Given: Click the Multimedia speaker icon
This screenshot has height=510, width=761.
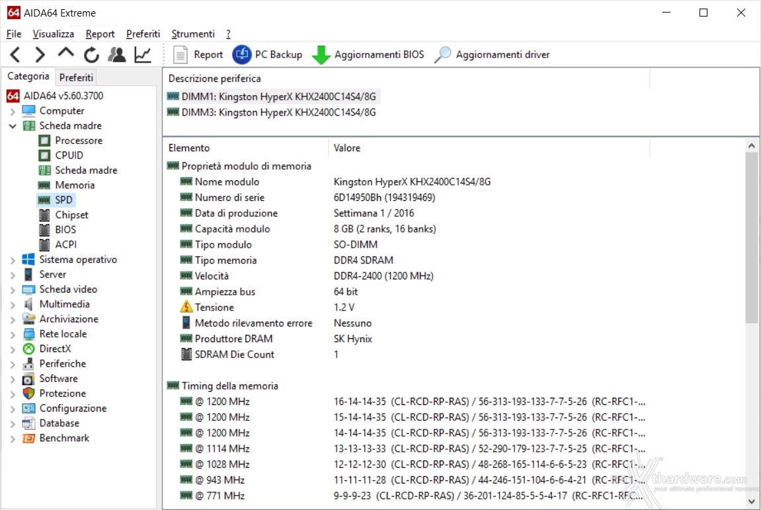Looking at the screenshot, I should [x=28, y=304].
